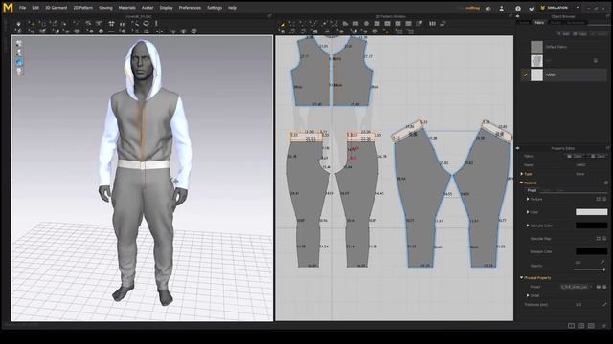Image resolution: width=613 pixels, height=344 pixels.
Task: Click the Thickness value field
Action: [579, 304]
